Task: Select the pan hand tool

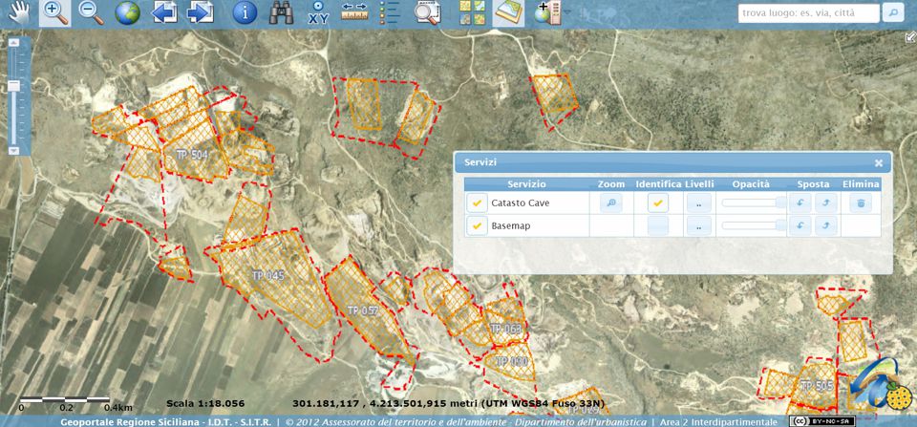Action: (19, 13)
